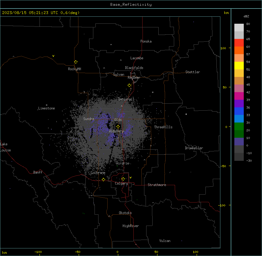Screen dimensions: 262x256
Task: Select the Vulcan label
Action: [x=165, y=241]
